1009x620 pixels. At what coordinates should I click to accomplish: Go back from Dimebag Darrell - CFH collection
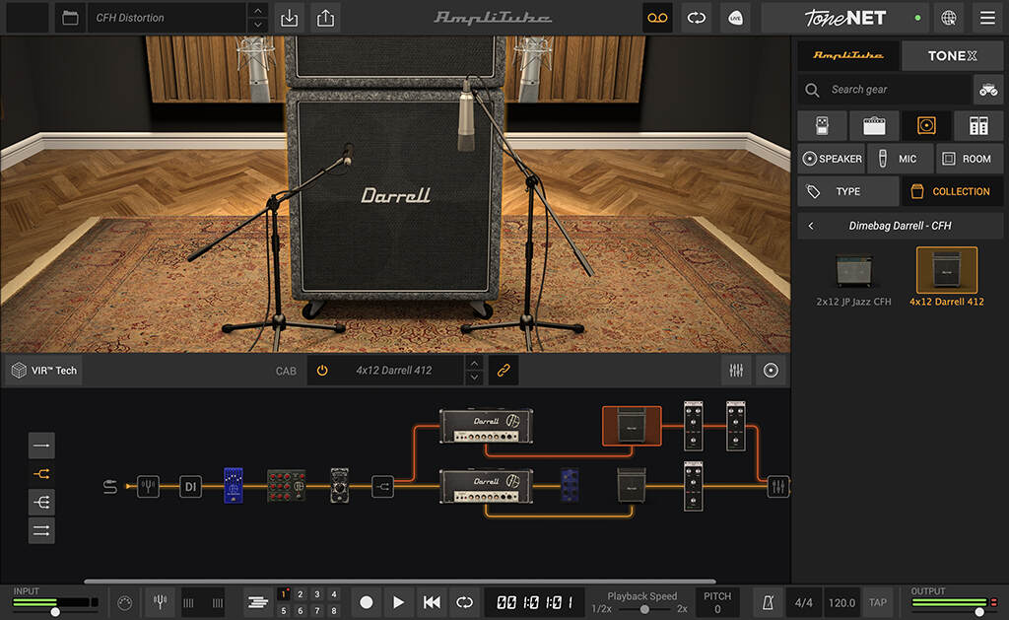coord(811,226)
